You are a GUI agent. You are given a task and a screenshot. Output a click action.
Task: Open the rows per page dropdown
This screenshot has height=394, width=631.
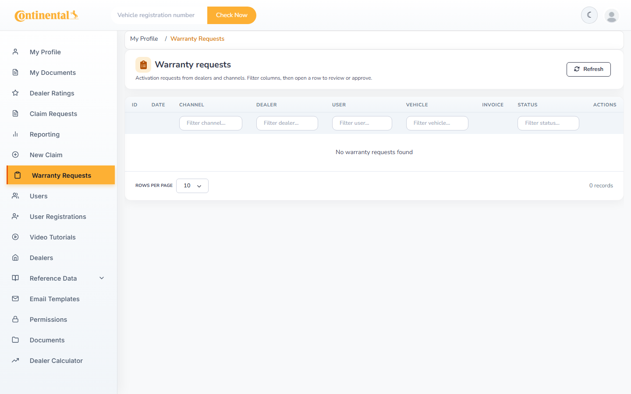coord(192,186)
